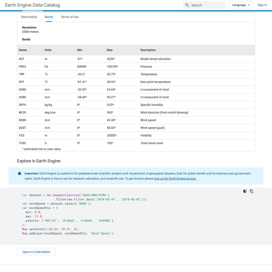Switch to the Description tab
This screenshot has width=272, height=272.
(x=29, y=17)
